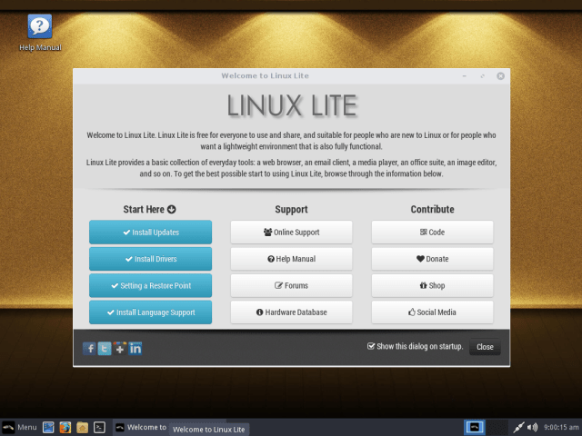Image resolution: width=582 pixels, height=436 pixels.
Task: Open Setting a Restore Point
Action: [x=150, y=285]
